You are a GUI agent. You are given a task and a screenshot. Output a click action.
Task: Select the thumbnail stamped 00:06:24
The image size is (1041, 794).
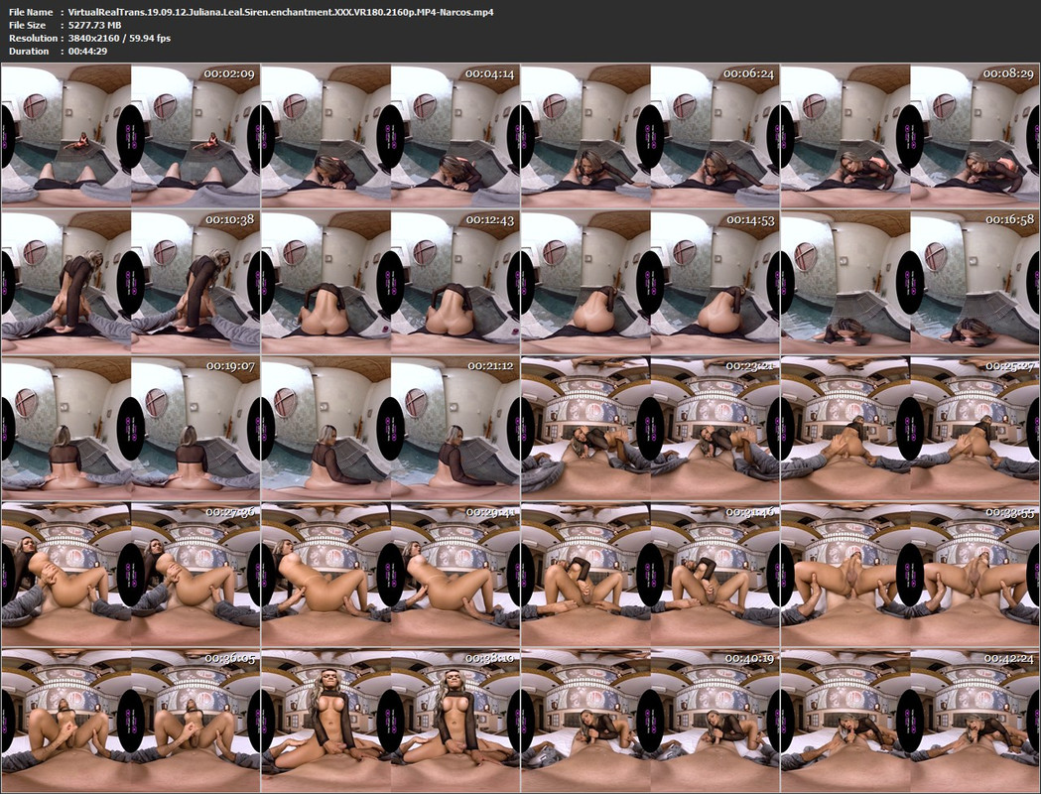(x=651, y=135)
